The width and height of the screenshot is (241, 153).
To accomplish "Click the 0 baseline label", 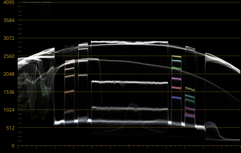I will click(x=13, y=146).
